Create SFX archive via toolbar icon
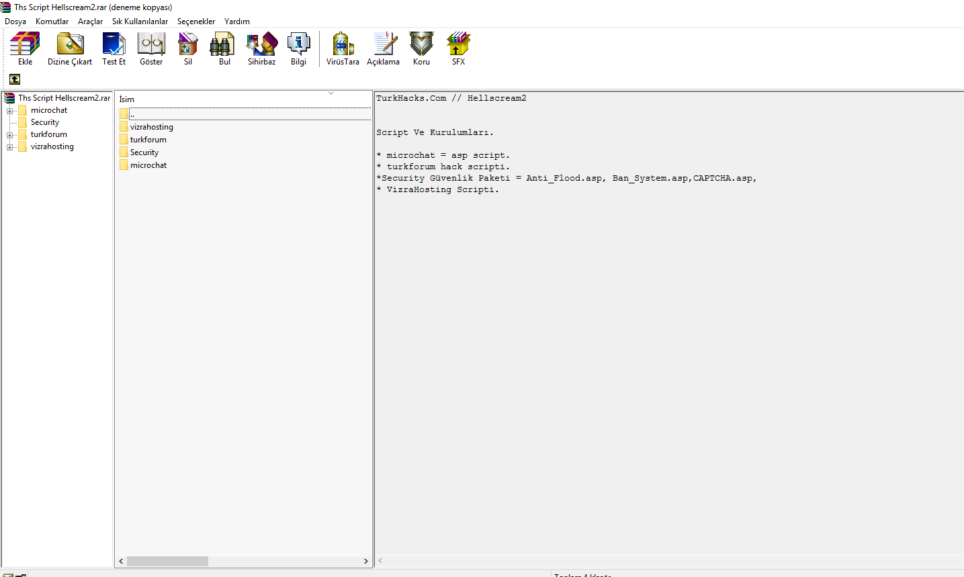The image size is (964, 577). (x=458, y=44)
